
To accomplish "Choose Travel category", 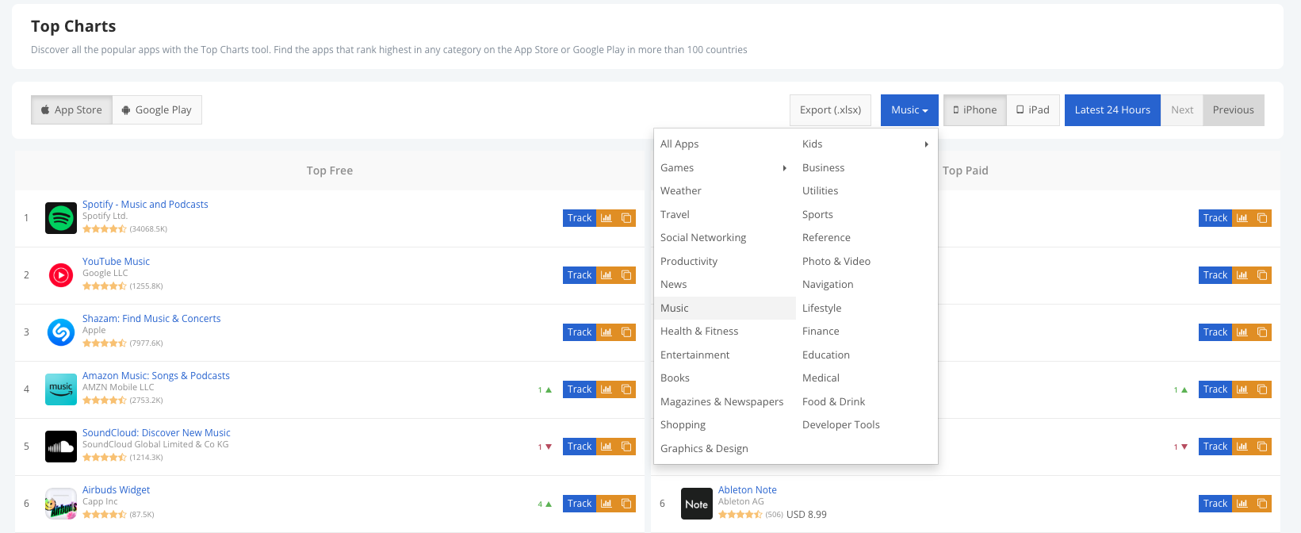I will [x=725, y=214].
